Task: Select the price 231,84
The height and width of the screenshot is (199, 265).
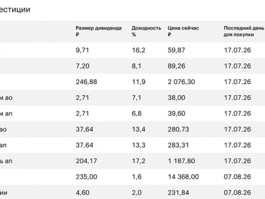Action: pos(178,192)
